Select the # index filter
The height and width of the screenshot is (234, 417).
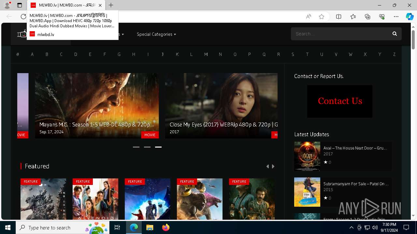point(18,54)
